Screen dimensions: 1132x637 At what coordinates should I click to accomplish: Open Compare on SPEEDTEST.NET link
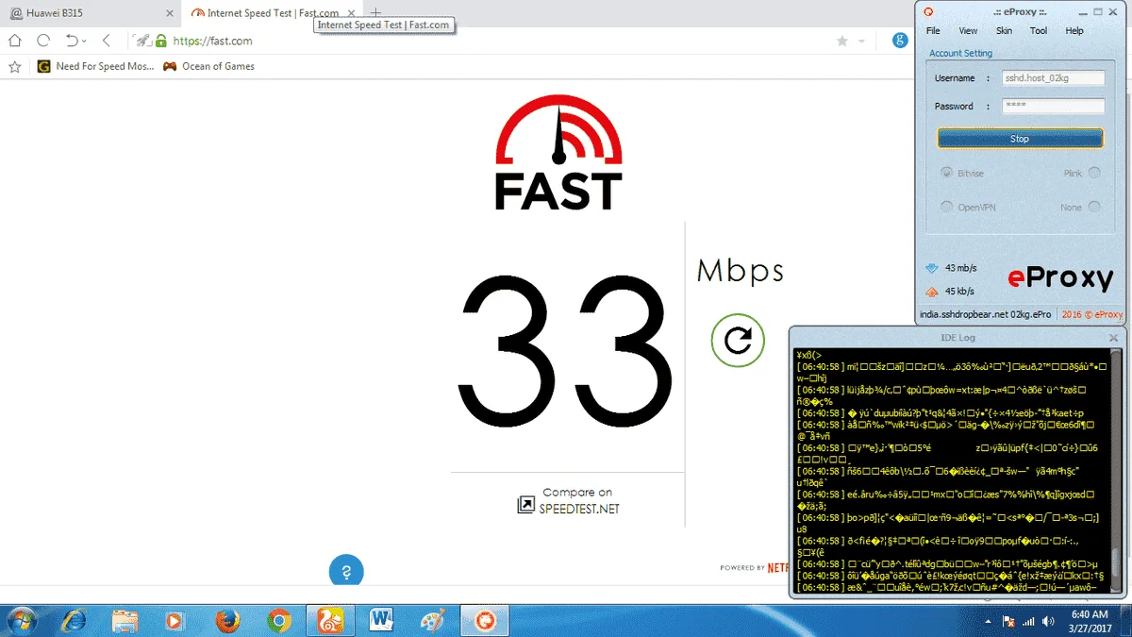click(x=569, y=501)
